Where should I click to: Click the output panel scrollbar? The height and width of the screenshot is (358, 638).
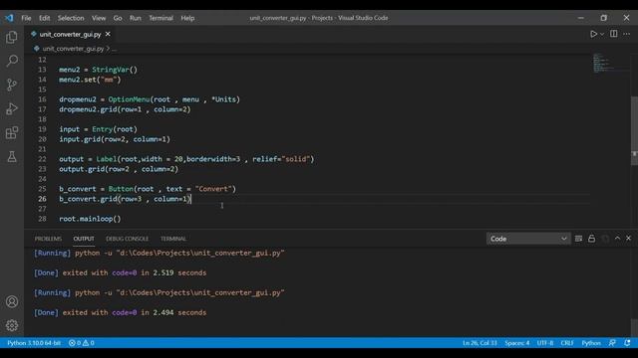634,327
